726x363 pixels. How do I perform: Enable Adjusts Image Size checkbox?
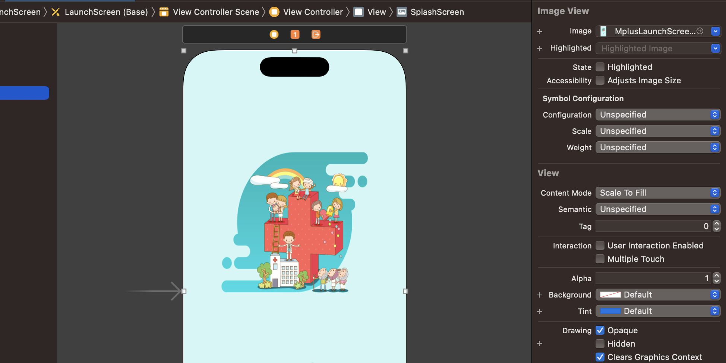pyautogui.click(x=600, y=80)
